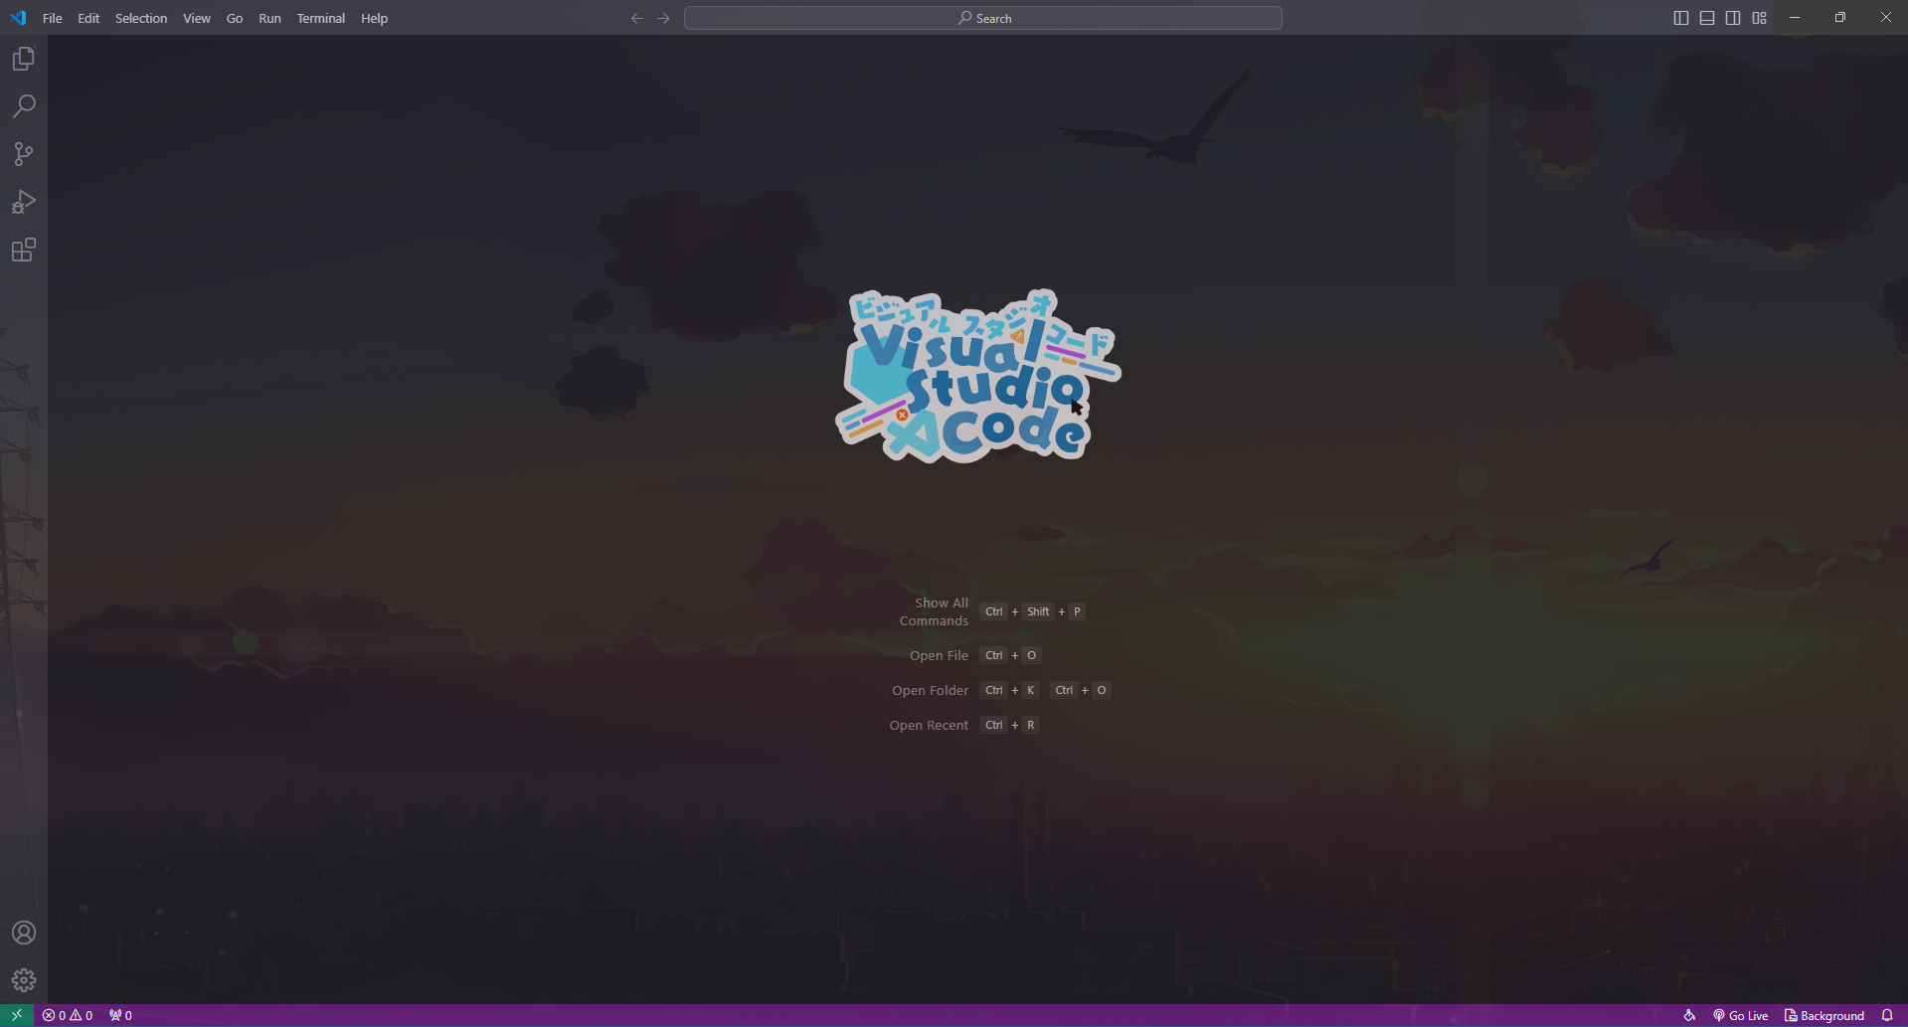Go back with the left arrow
This screenshot has height=1027, width=1908.
point(637,18)
